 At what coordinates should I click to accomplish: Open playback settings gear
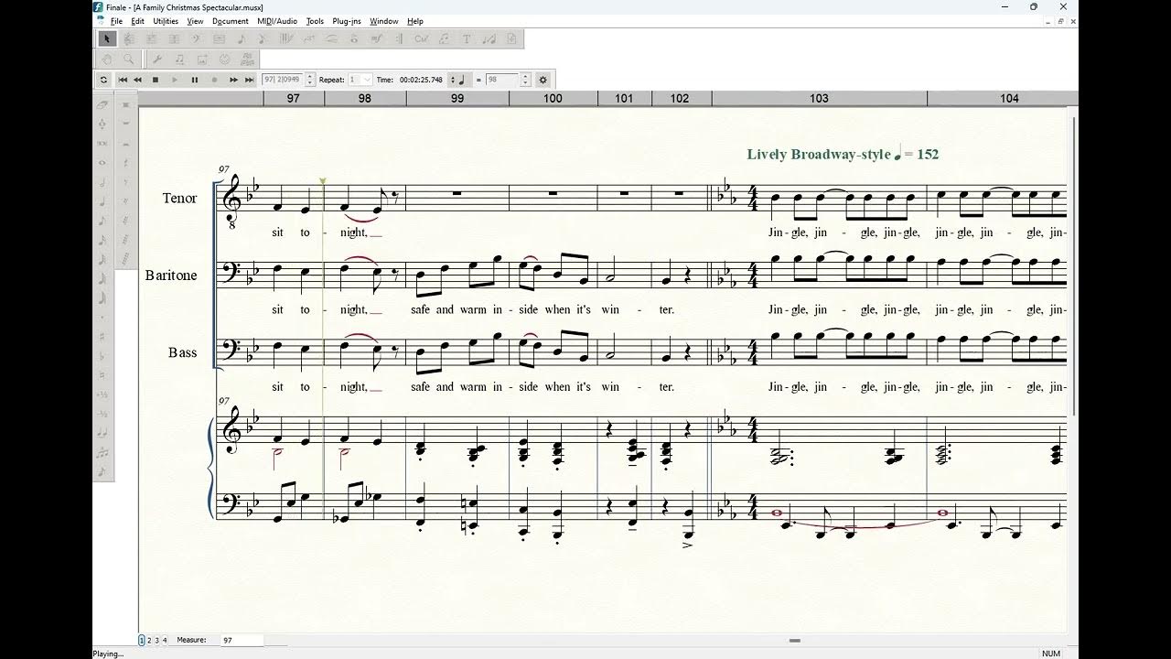pos(543,80)
